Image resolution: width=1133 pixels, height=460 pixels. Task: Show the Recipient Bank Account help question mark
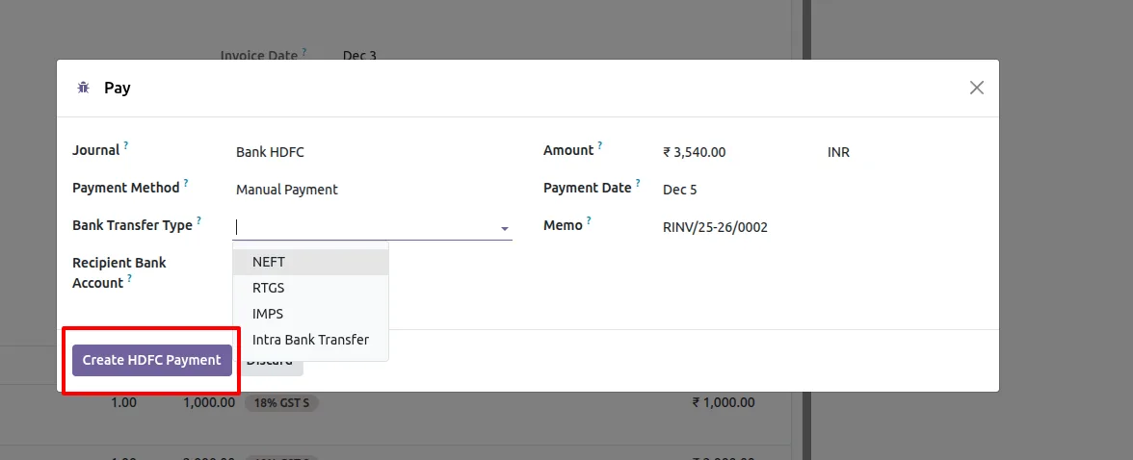(129, 278)
